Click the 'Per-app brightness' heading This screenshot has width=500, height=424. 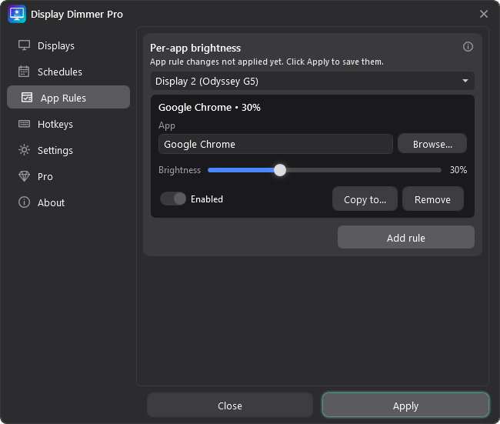[x=195, y=48]
